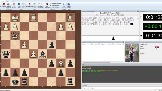
Task: Click the white bishop on the board
Action: [x=61, y=63]
